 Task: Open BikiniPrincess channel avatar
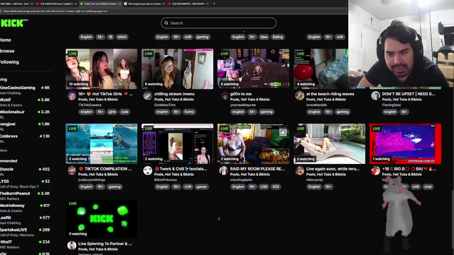coord(148,171)
